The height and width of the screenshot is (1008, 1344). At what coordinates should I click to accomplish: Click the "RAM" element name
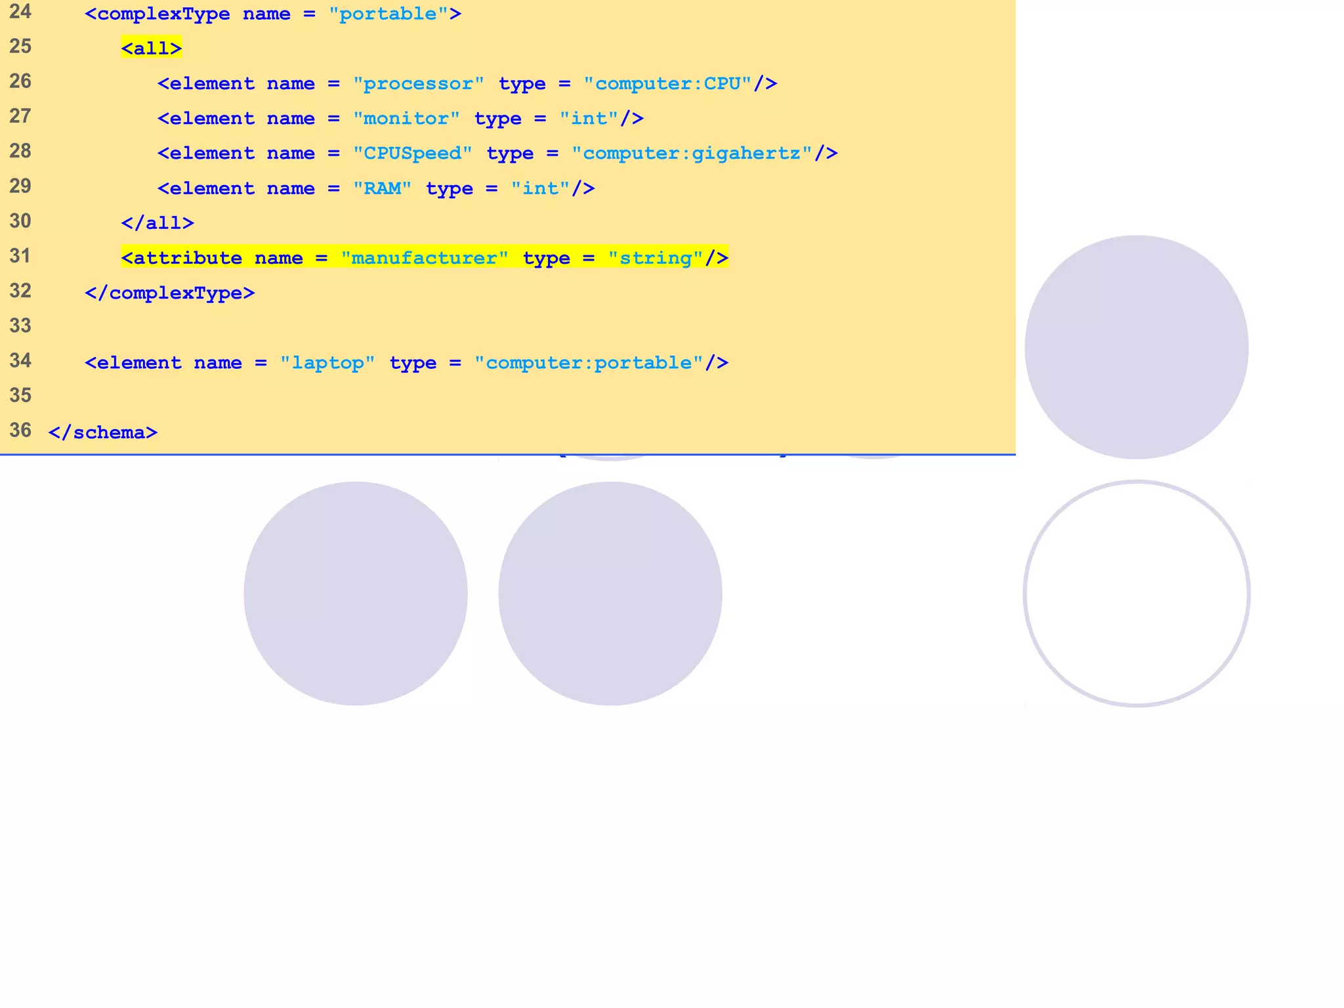click(383, 189)
